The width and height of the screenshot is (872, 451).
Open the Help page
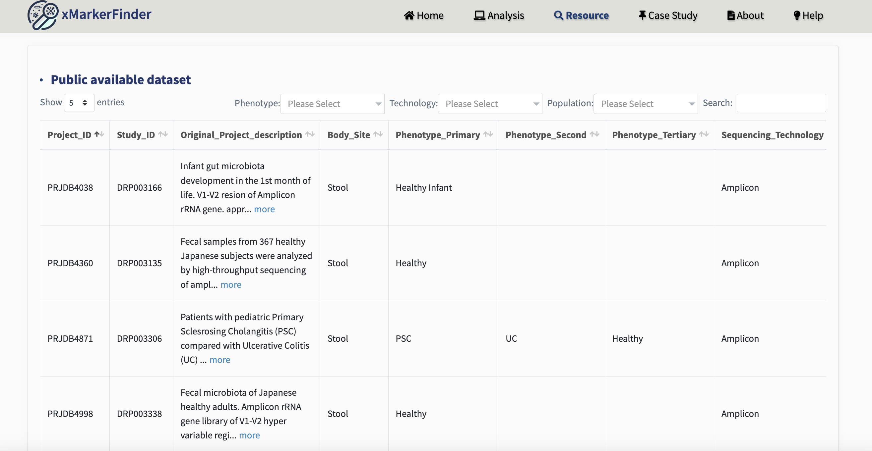pyautogui.click(x=808, y=16)
